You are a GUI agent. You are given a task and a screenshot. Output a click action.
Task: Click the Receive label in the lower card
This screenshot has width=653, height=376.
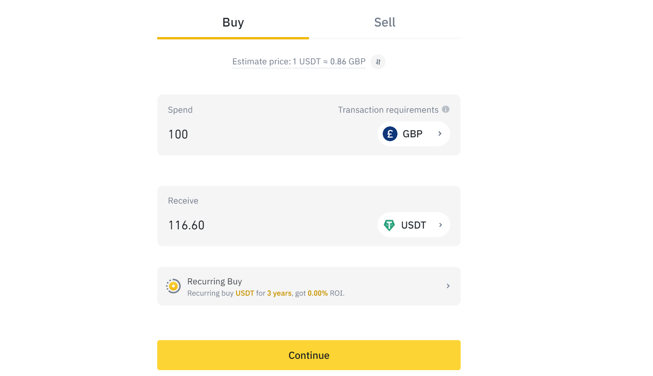coord(183,200)
